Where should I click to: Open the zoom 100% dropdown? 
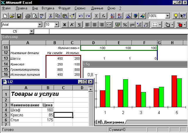point(168,16)
